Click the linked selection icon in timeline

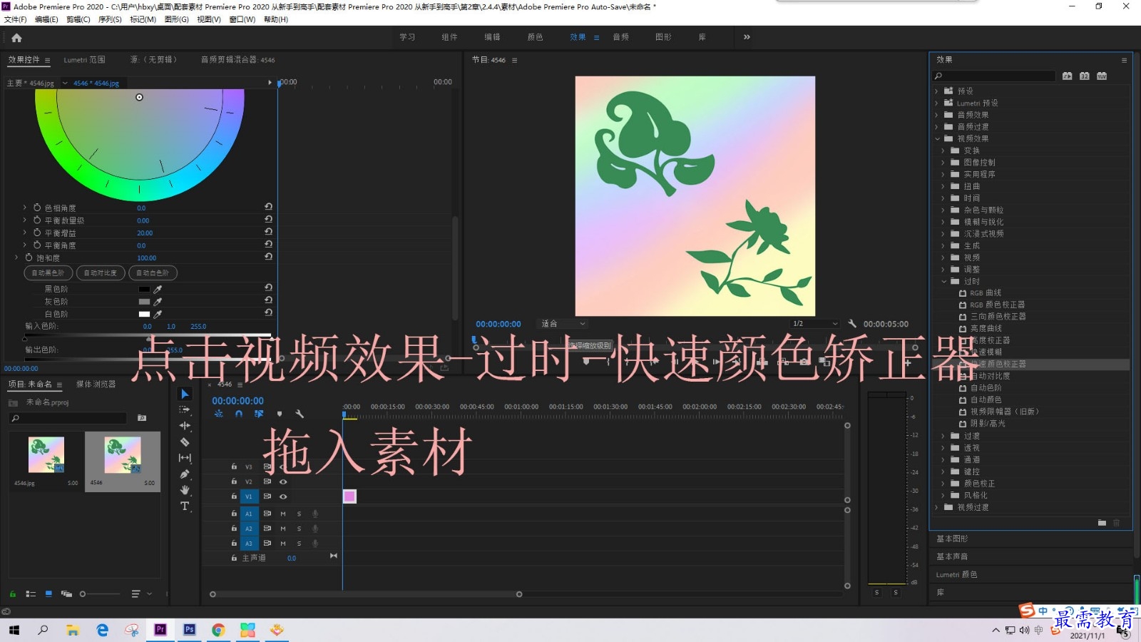[x=259, y=414]
